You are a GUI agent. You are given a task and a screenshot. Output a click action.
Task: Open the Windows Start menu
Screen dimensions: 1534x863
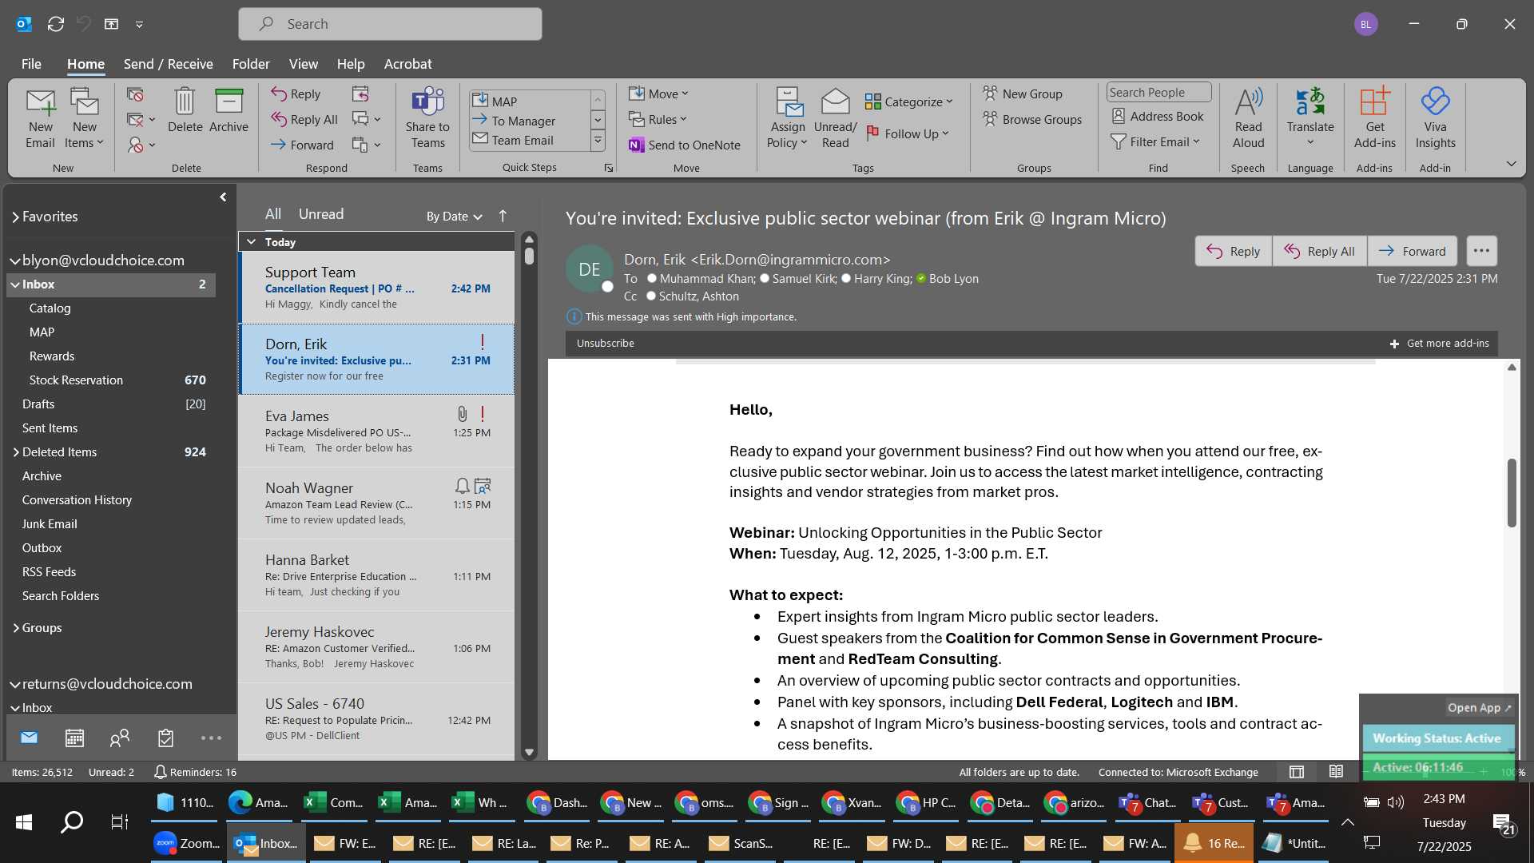pos(24,821)
